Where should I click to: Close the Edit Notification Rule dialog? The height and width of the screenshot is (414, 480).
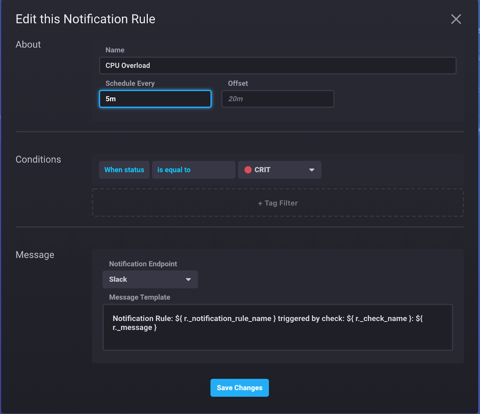[456, 19]
